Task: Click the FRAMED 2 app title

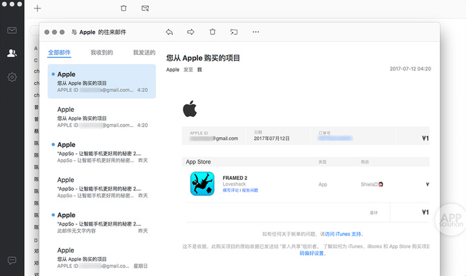Action: 235,178
